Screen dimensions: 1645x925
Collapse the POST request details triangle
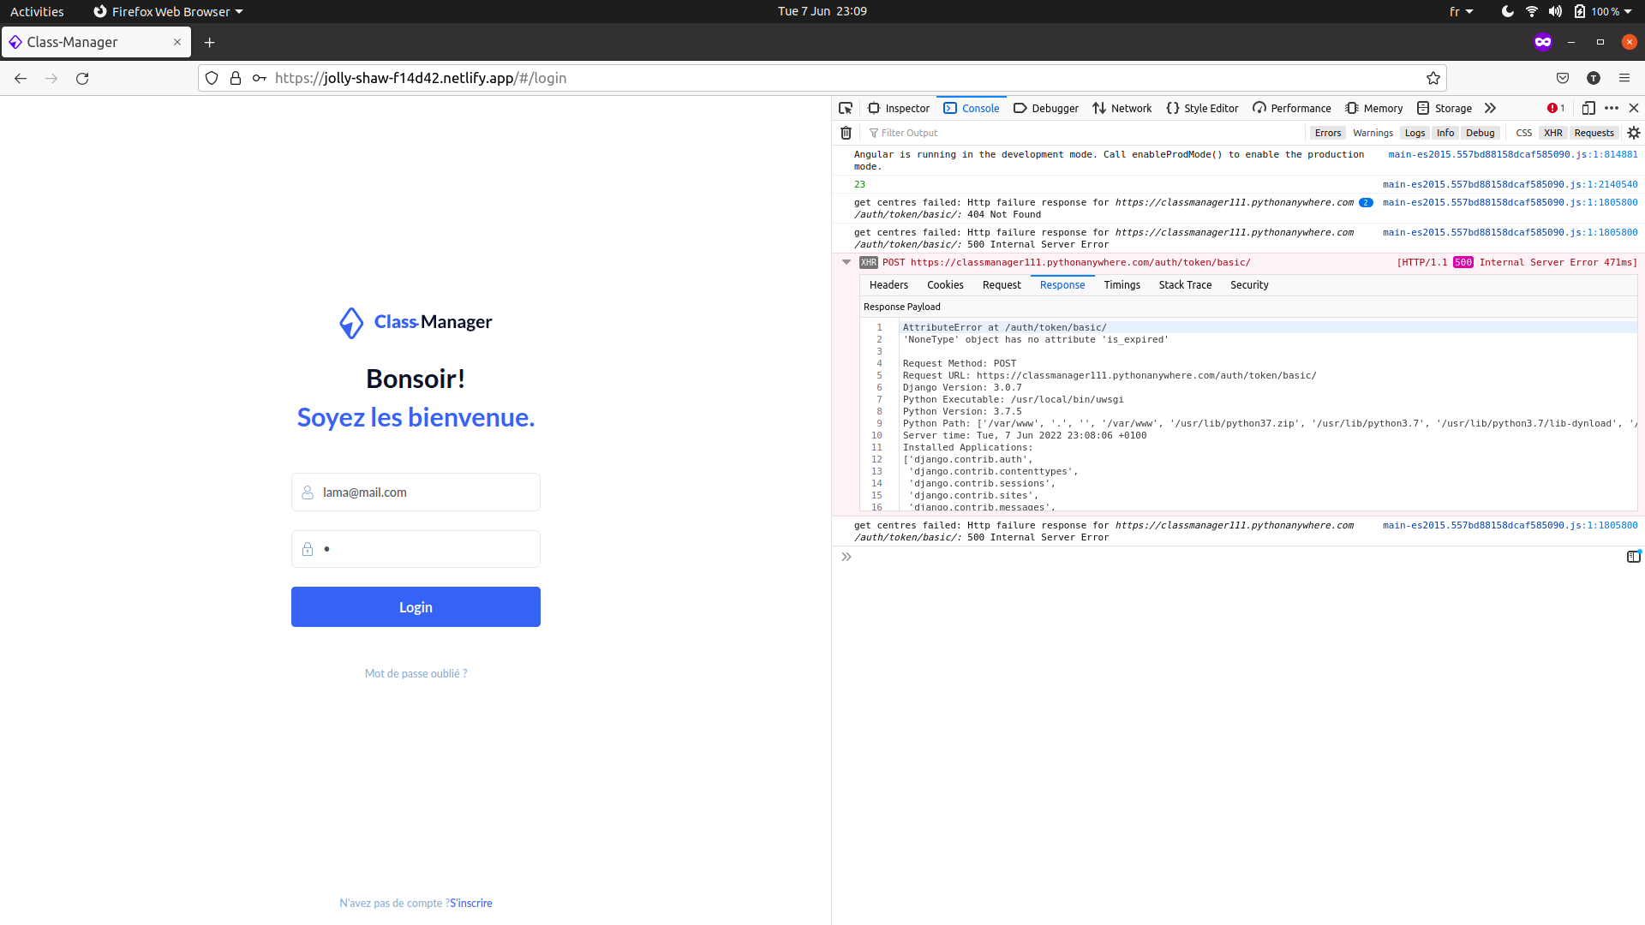[x=846, y=262]
